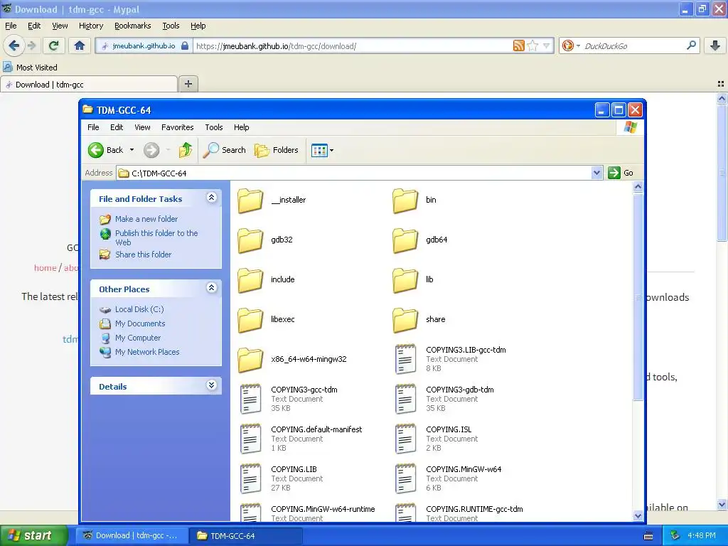Collapse the Other Places panel
Screen dimensions: 728x546
(x=211, y=288)
